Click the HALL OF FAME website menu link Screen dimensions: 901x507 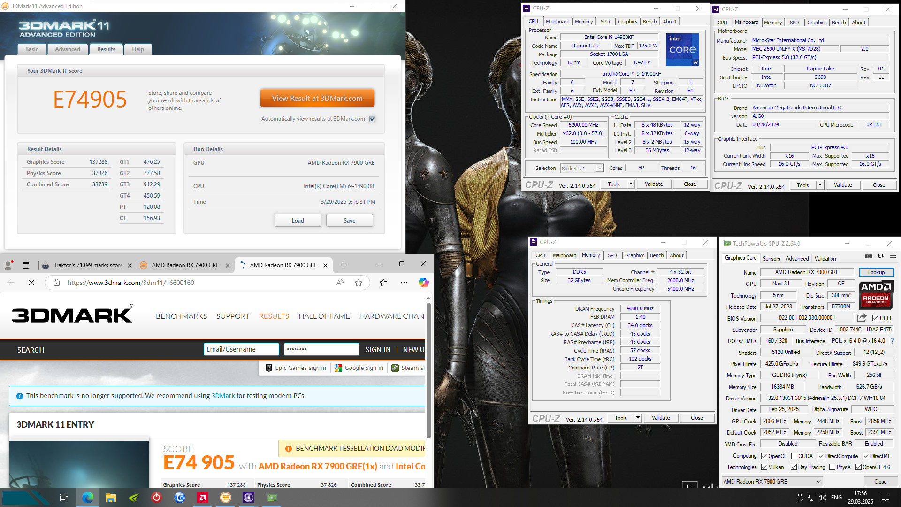(324, 316)
